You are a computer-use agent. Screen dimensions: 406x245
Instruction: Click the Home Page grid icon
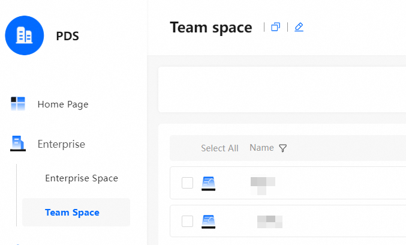tap(18, 104)
